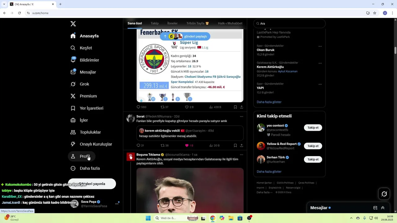This screenshot has width=397, height=223.
Task: Click the gönderi paylaştı new posts pill
Action: point(185,36)
